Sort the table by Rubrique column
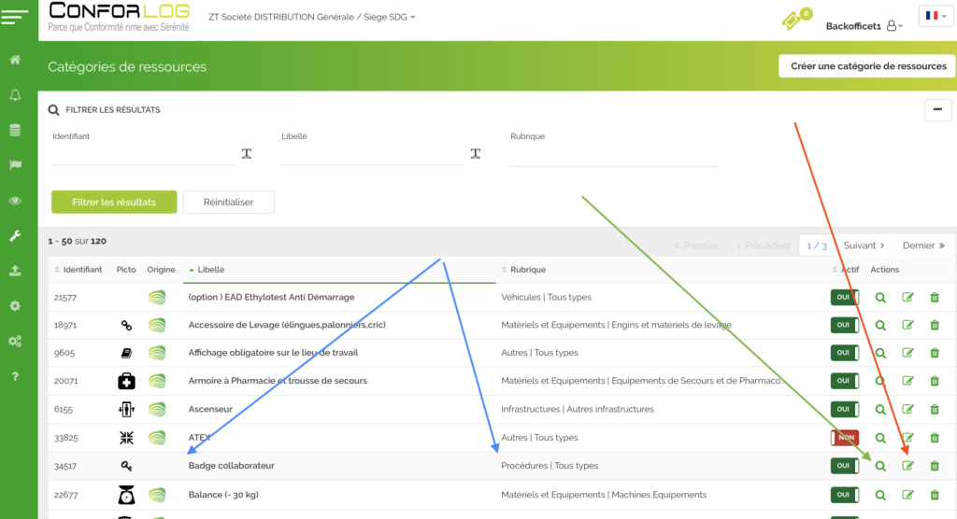 (528, 270)
